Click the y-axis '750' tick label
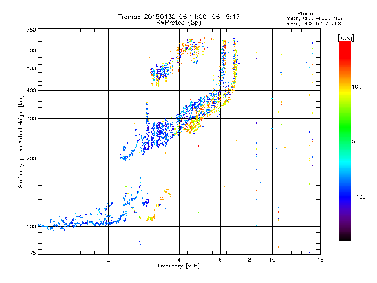Viewport: 377px width, 283px height. [x=31, y=30]
